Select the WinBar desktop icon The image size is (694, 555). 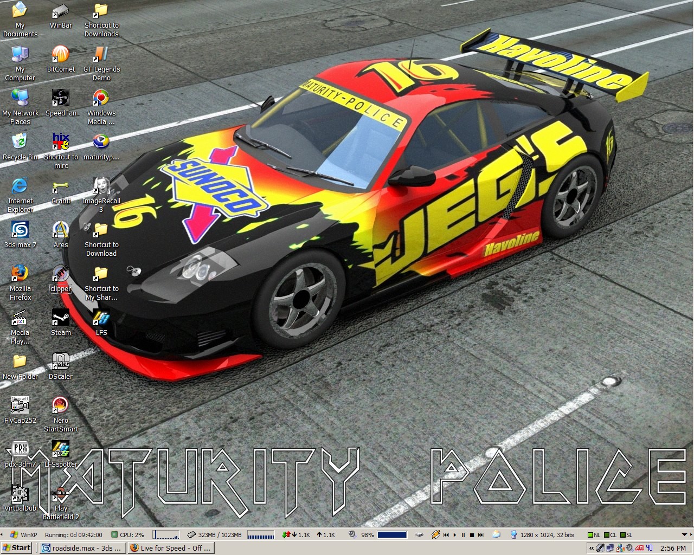[61, 16]
